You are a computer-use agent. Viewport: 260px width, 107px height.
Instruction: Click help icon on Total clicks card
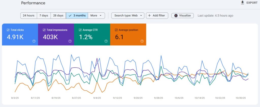[34, 41]
